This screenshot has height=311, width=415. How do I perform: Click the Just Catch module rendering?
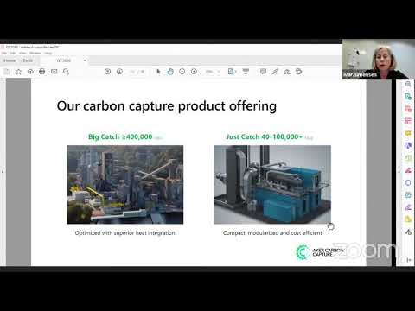coord(272,185)
